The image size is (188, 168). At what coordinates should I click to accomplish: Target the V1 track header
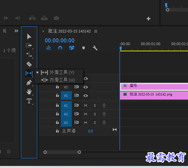(x=66, y=95)
